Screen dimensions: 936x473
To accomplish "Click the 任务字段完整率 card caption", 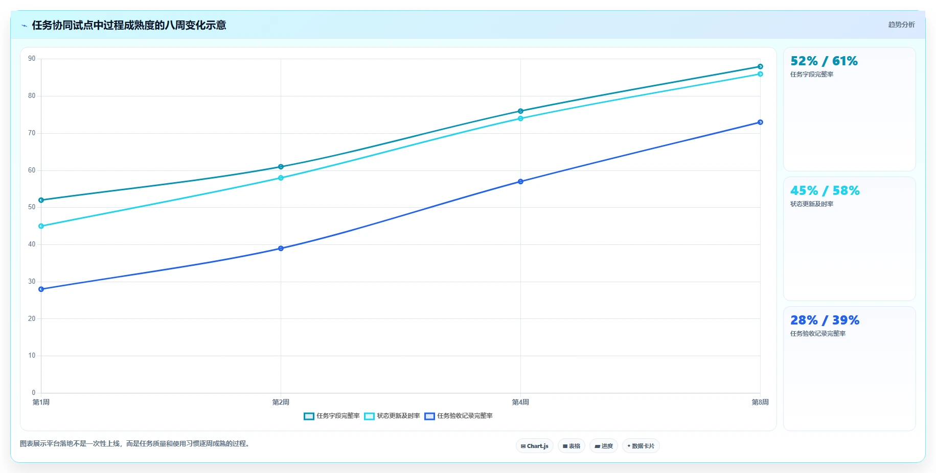I will (812, 74).
